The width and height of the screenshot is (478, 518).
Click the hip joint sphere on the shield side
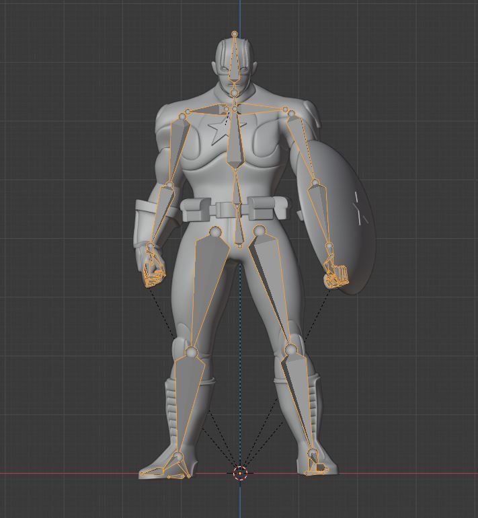click(260, 230)
